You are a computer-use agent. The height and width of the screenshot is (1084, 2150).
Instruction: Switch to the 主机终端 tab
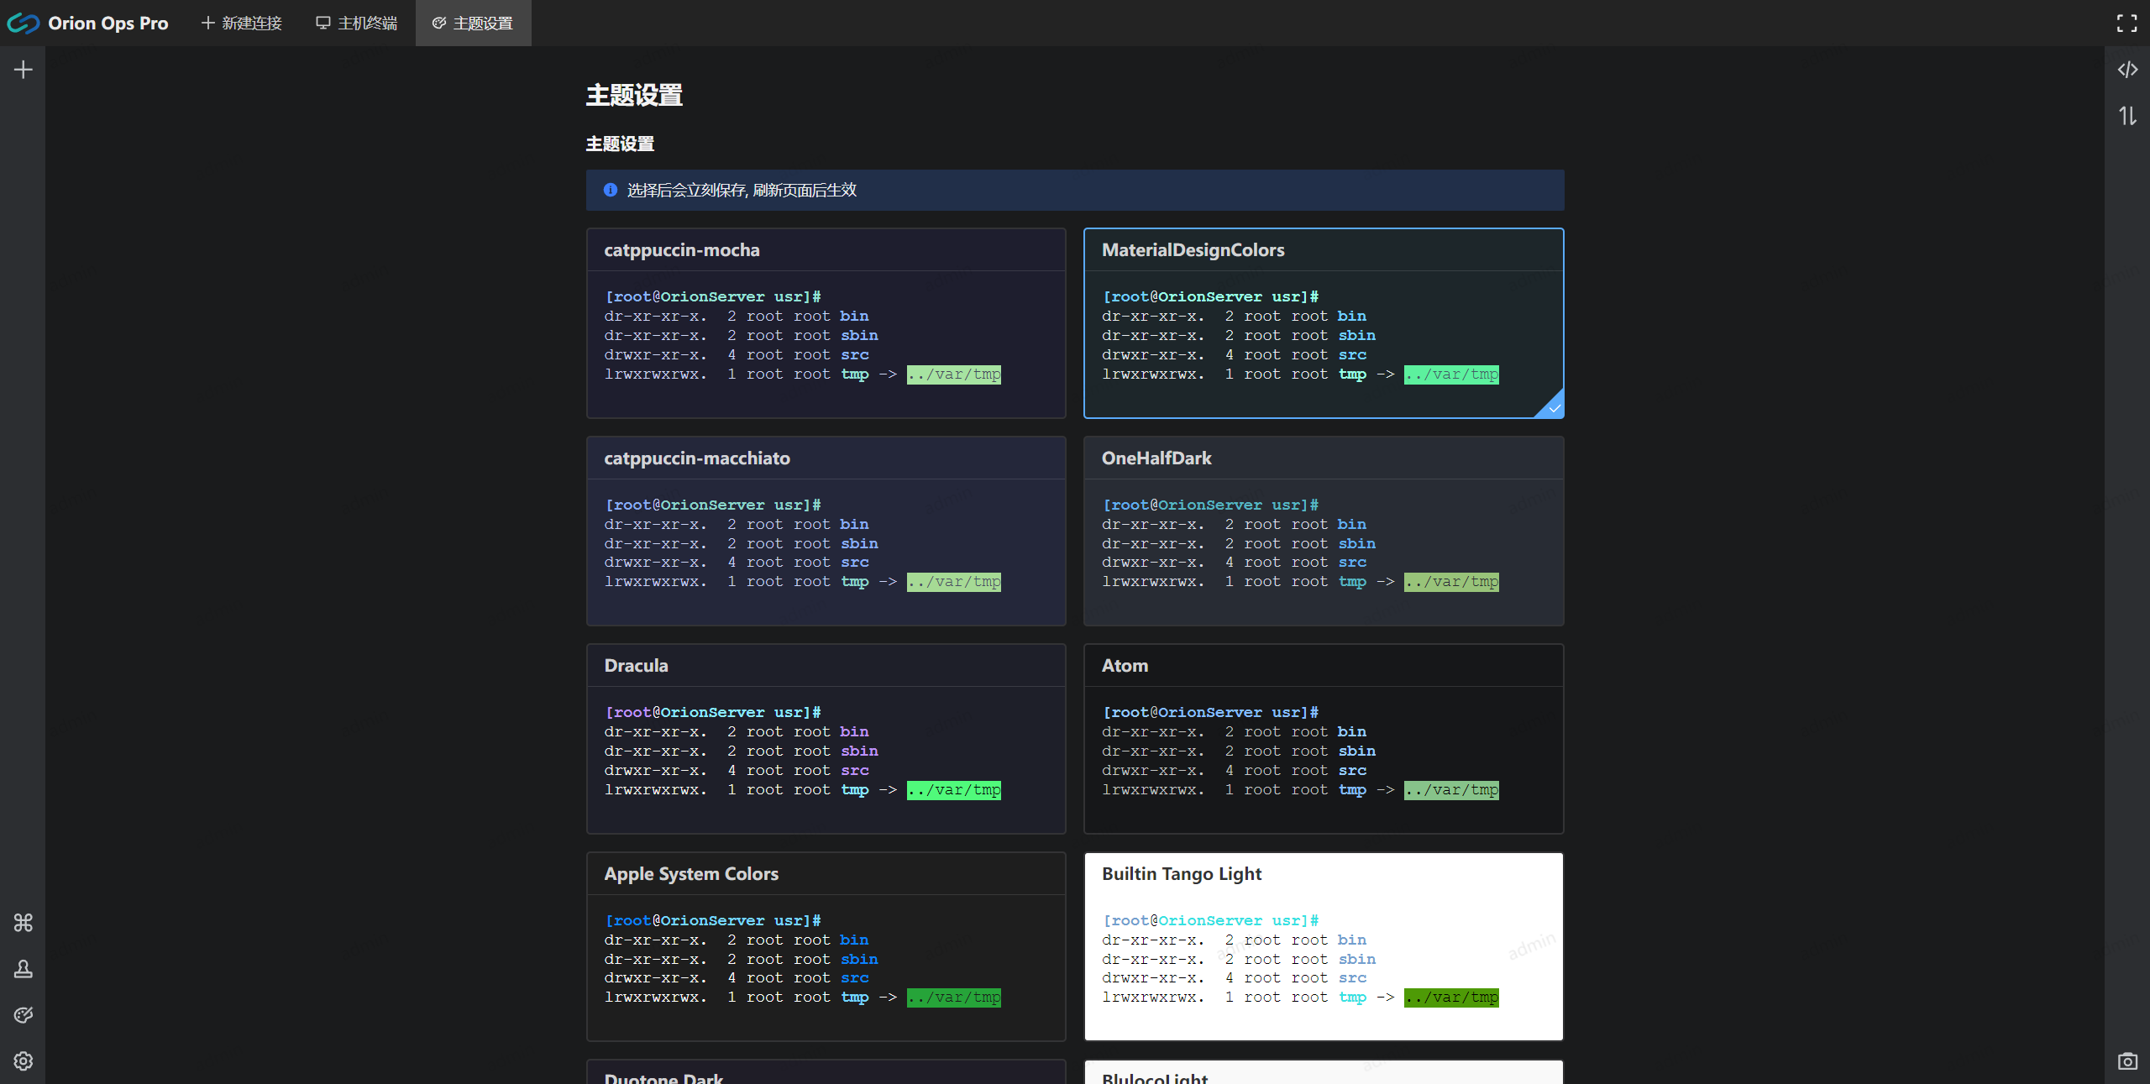pos(357,24)
